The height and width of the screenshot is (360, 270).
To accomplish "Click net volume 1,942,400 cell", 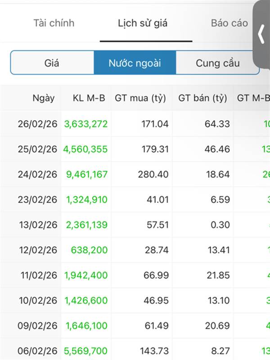I will (86, 275).
